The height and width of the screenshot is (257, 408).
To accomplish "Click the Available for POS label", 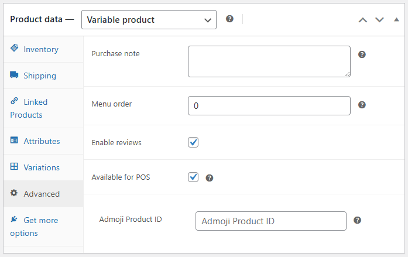I will pos(121,177).
